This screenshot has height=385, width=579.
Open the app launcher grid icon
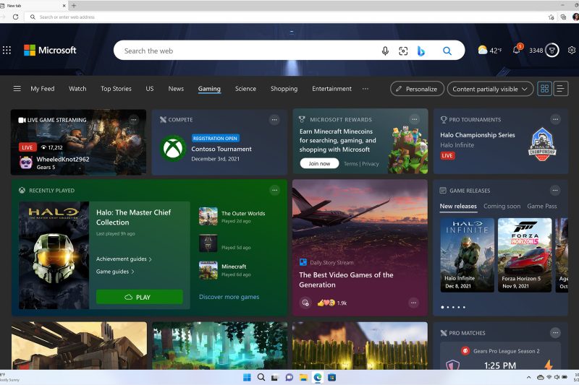[x=7, y=50]
